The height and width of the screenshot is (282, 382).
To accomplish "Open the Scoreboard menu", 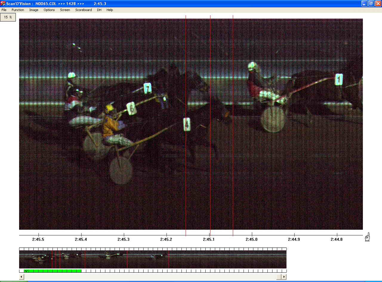I will point(84,10).
